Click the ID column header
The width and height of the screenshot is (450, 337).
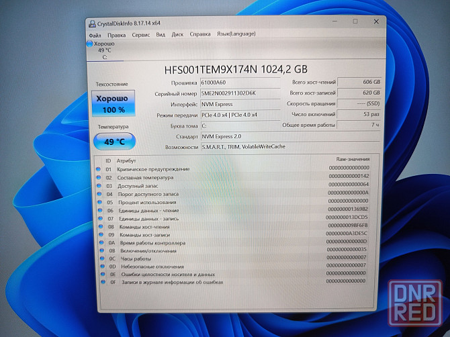click(108, 161)
